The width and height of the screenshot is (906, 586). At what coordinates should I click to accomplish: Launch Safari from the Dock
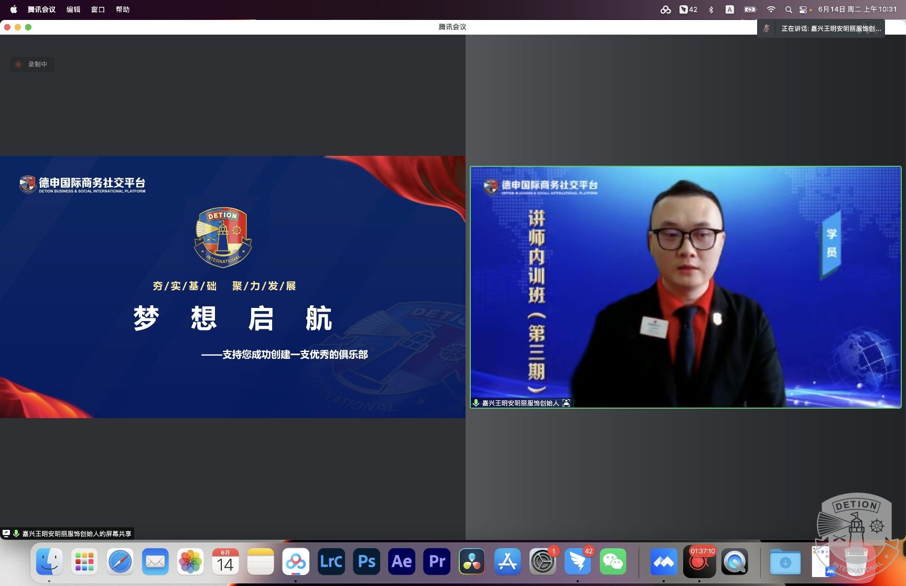(120, 562)
